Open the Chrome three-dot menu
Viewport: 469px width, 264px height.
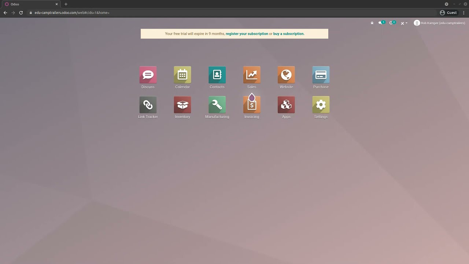(x=464, y=12)
